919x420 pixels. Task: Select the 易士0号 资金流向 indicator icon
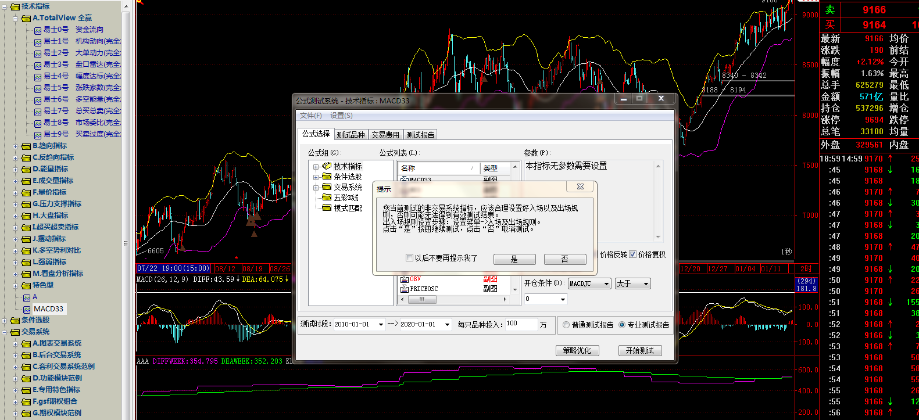pyautogui.click(x=38, y=30)
